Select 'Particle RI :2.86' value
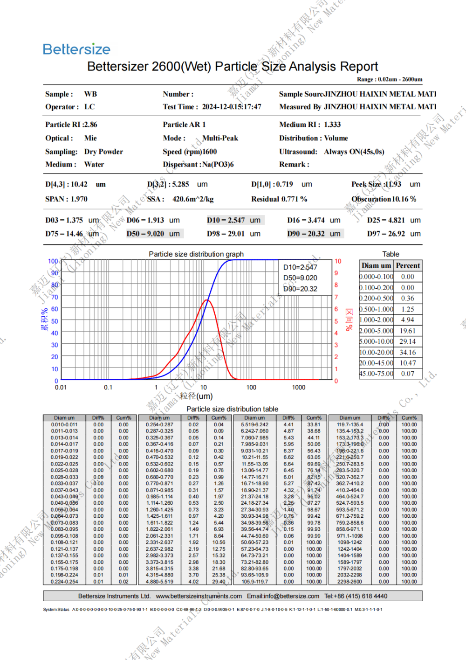This screenshot has height=660, width=466. pyautogui.click(x=71, y=125)
